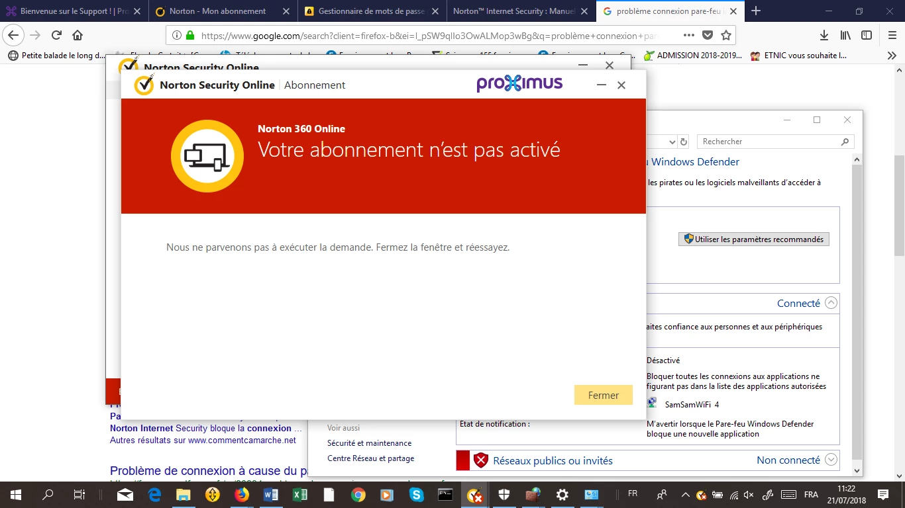The height and width of the screenshot is (508, 905).
Task: Open 'ETNIC vous souhaite l...' bookmark
Action: coord(798,56)
